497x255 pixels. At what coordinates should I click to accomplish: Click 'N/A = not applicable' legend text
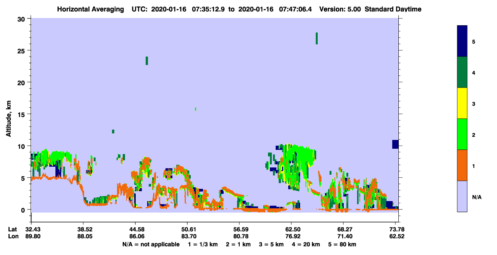point(151,244)
